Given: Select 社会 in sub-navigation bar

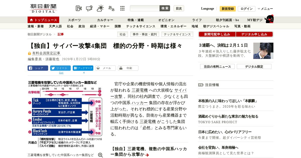Looking at the screenshot, I should pyautogui.click(x=70, y=26).
